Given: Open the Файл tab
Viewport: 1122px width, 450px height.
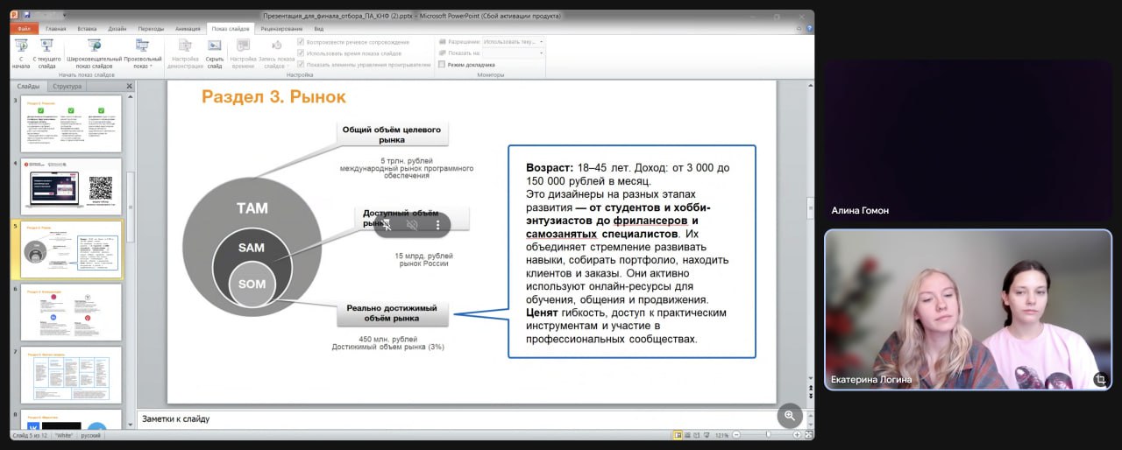Looking at the screenshot, I should point(25,29).
